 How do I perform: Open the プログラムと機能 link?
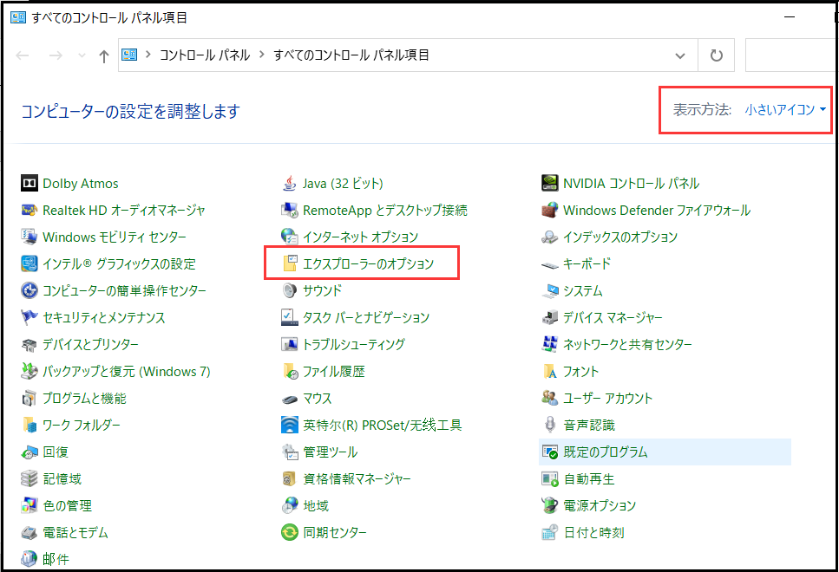pyautogui.click(x=84, y=399)
